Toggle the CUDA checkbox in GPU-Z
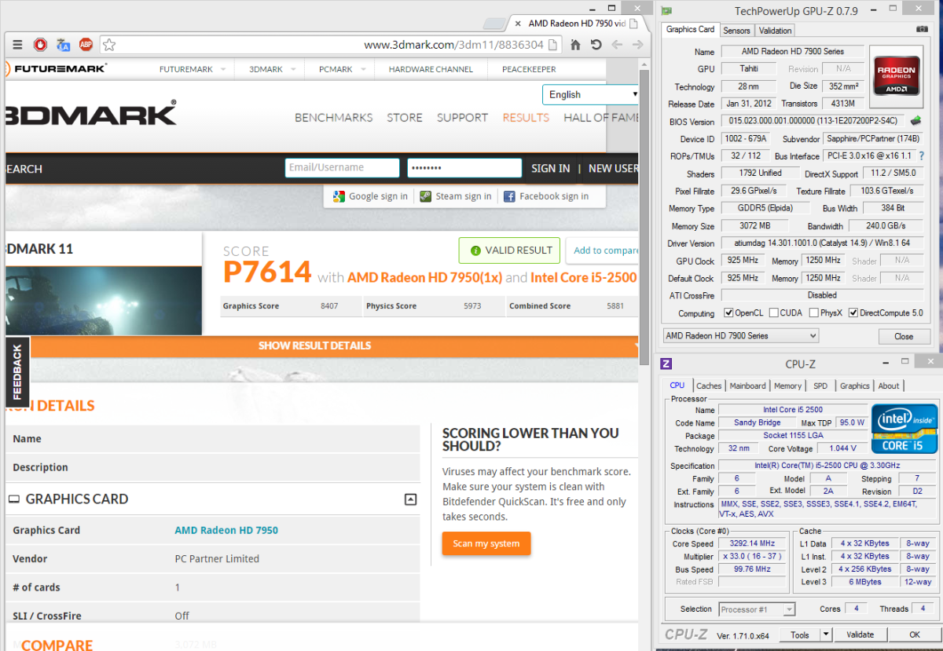This screenshot has width=943, height=651. tap(774, 313)
